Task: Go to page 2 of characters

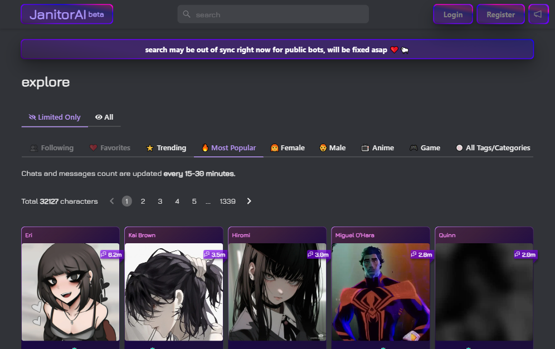Action: click(143, 201)
